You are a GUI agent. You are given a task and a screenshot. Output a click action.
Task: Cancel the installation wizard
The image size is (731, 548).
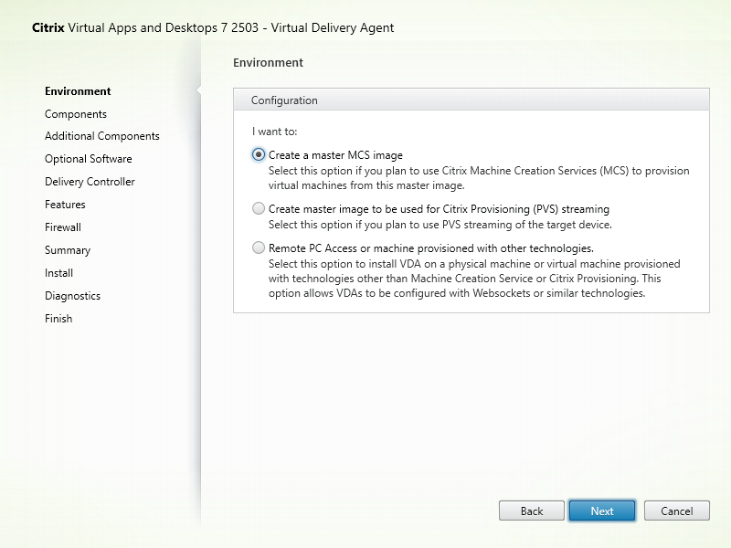point(676,511)
